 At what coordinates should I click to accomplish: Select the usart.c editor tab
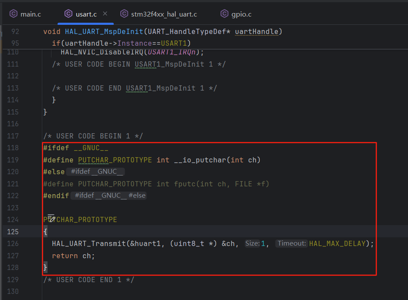[86, 14]
